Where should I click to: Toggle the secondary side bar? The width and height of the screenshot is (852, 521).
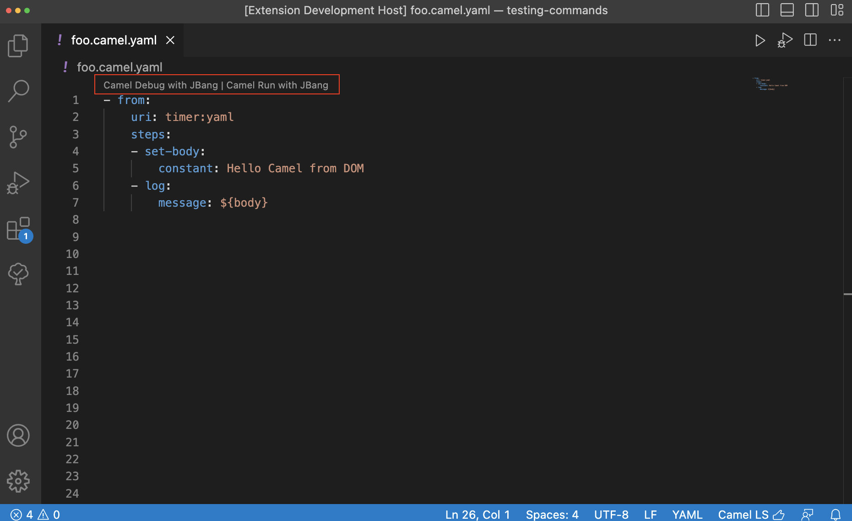point(812,10)
